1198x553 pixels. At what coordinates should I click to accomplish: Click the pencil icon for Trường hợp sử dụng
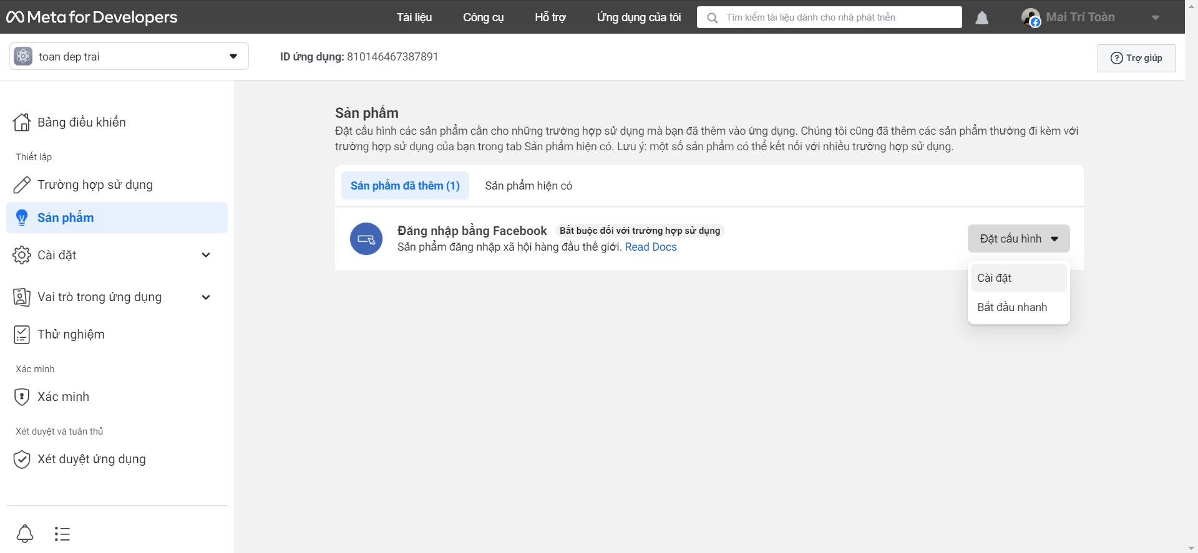pos(22,185)
